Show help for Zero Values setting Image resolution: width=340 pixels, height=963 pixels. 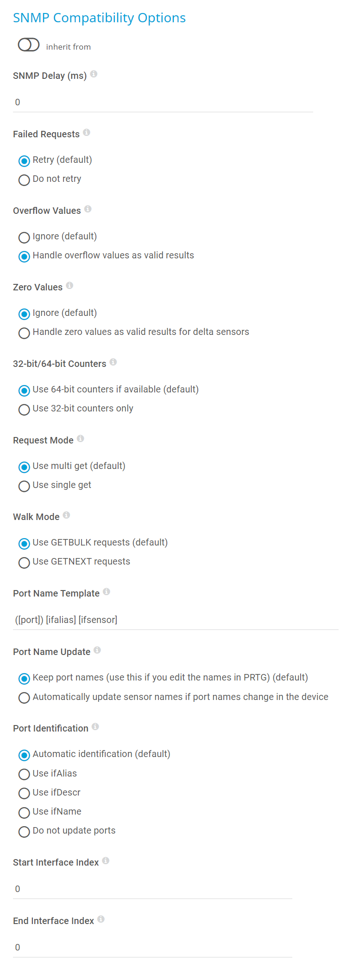(69, 285)
